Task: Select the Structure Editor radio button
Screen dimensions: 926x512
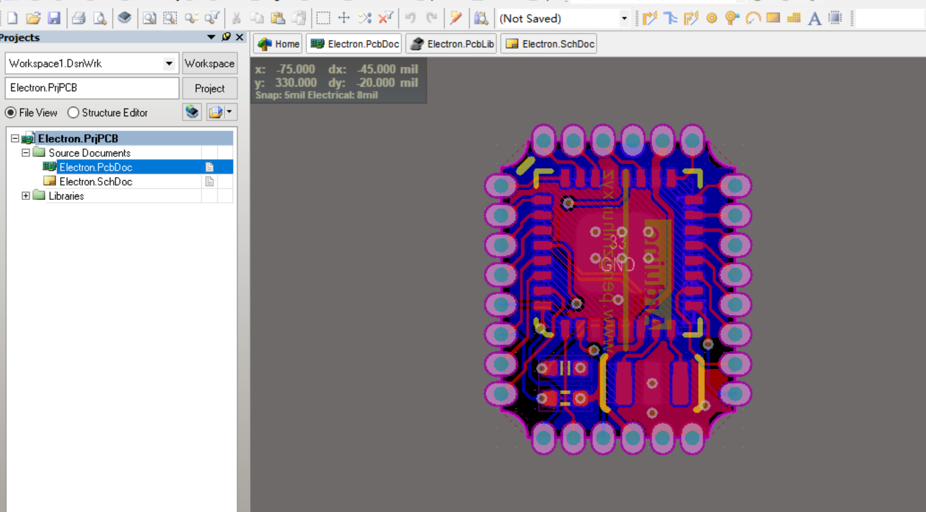Action: click(x=73, y=112)
